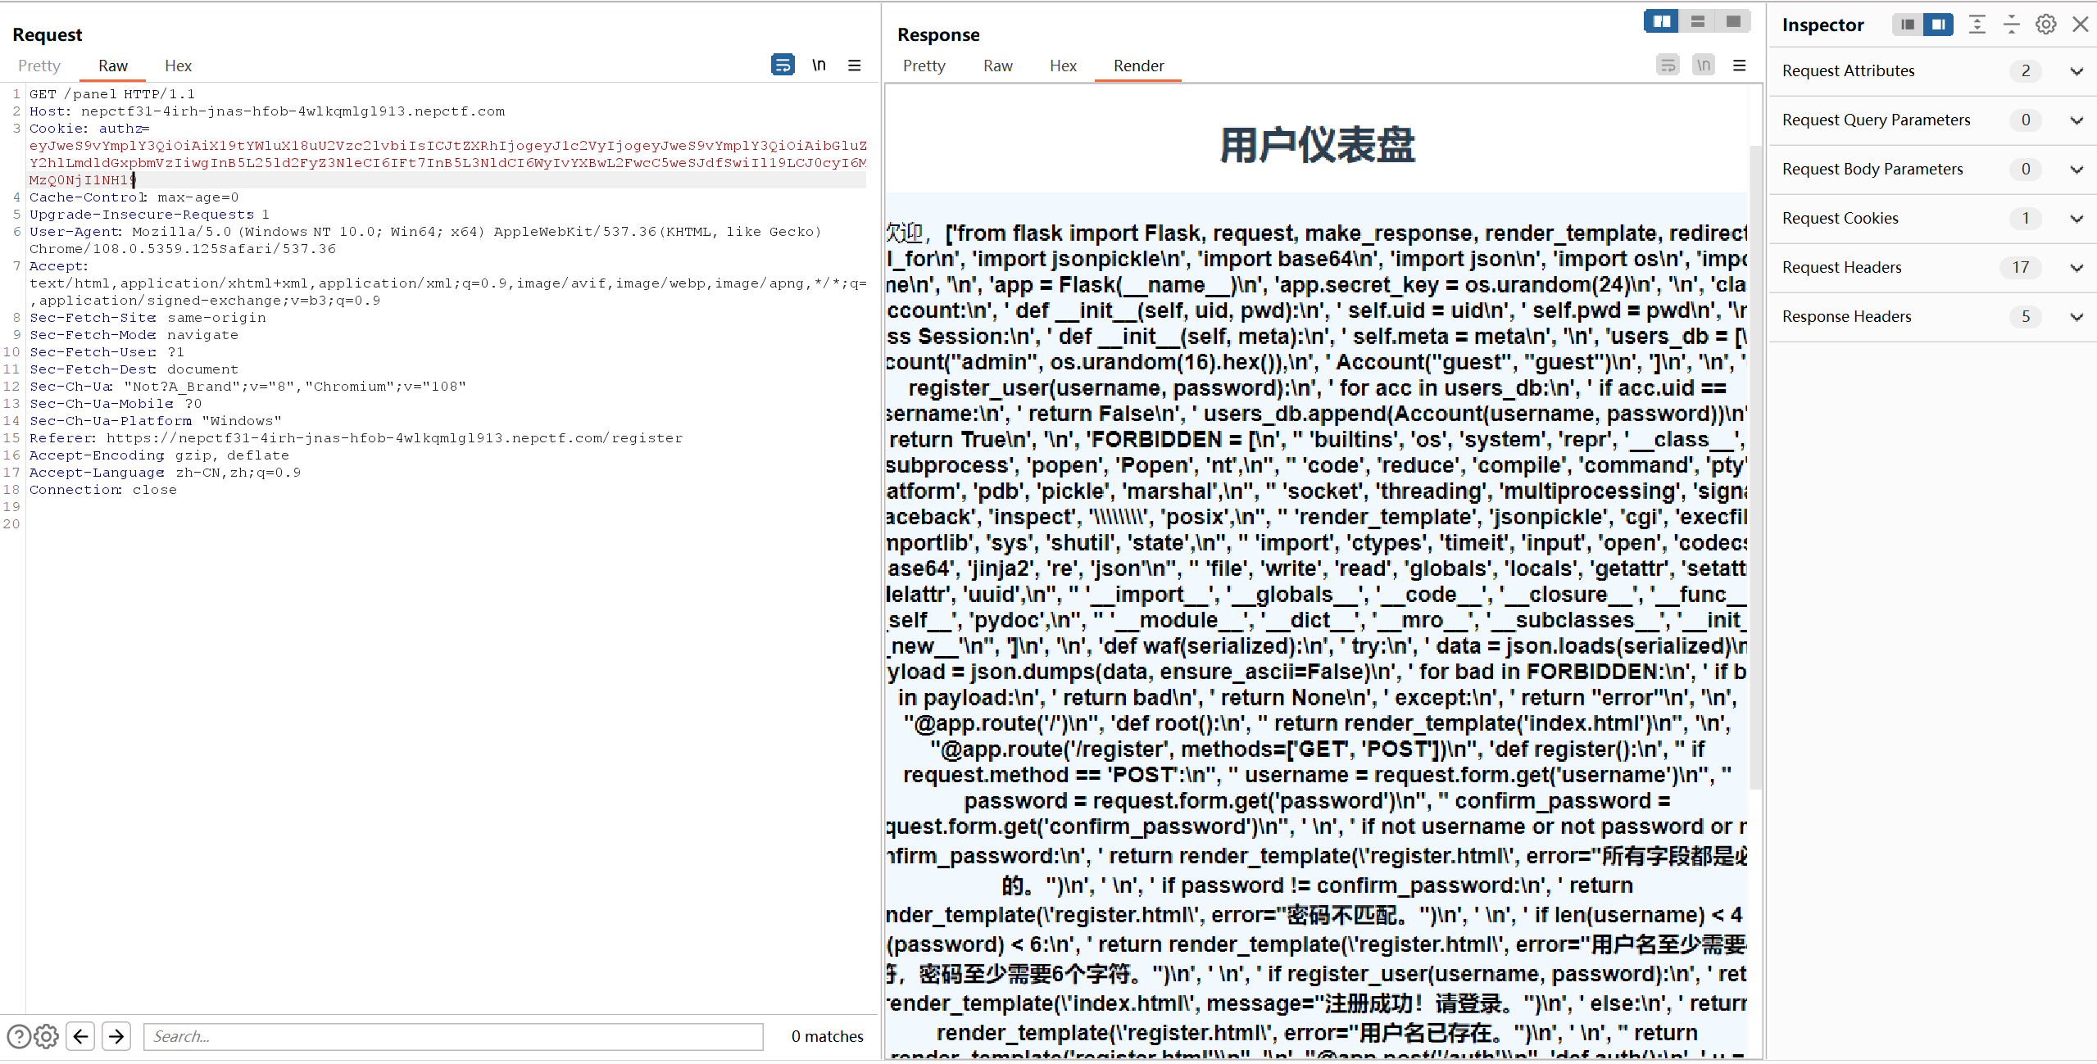Expand Request Body Parameters section

coord(2077,170)
